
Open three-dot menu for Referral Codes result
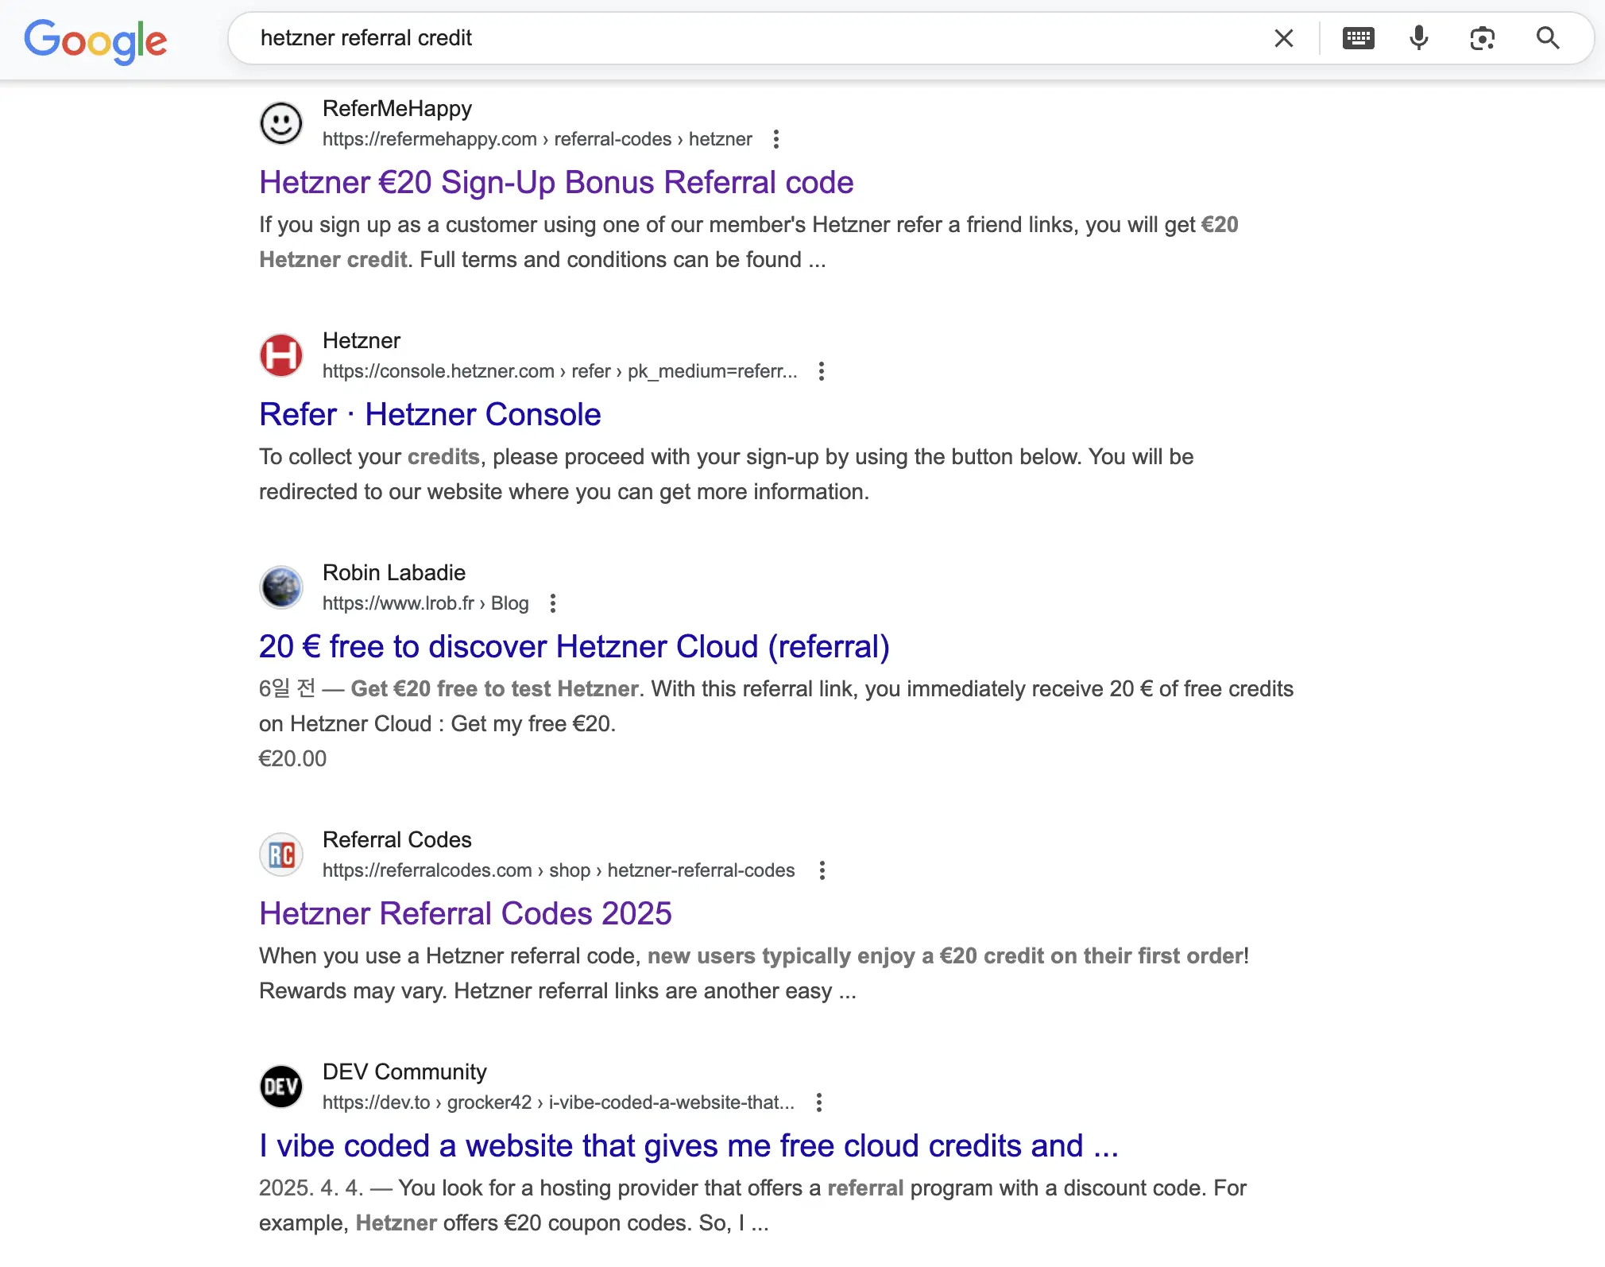pyautogui.click(x=822, y=870)
